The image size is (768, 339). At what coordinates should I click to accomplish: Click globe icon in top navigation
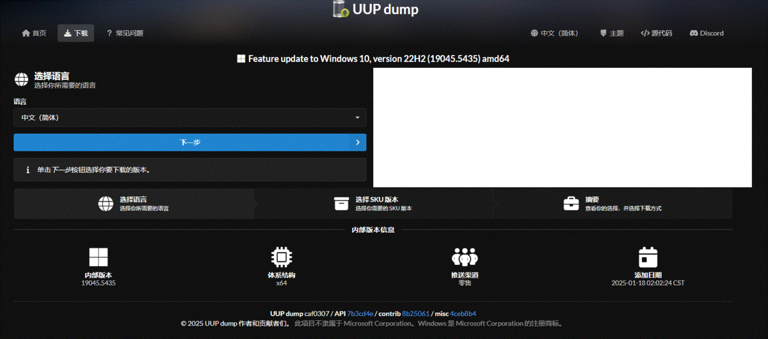534,33
